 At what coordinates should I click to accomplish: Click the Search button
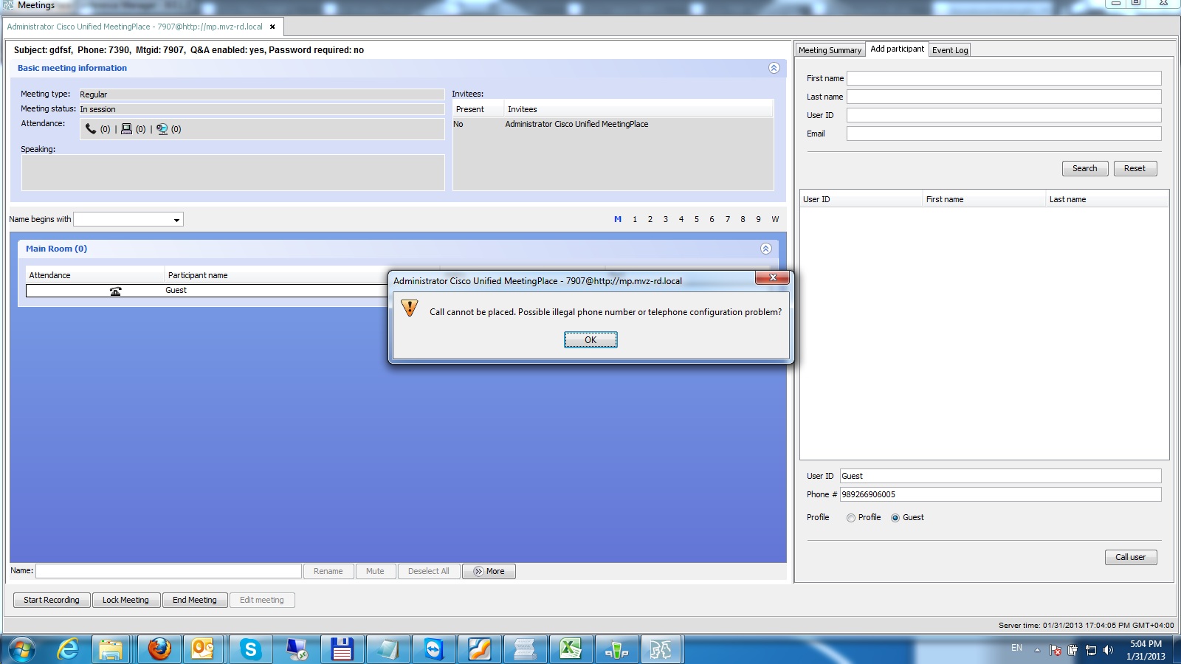(x=1084, y=168)
